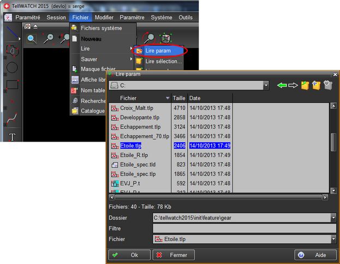Image resolution: width=340 pixels, height=264 pixels.
Task: Click the TellWATCH app icon in menu bar
Action: click(x=8, y=17)
